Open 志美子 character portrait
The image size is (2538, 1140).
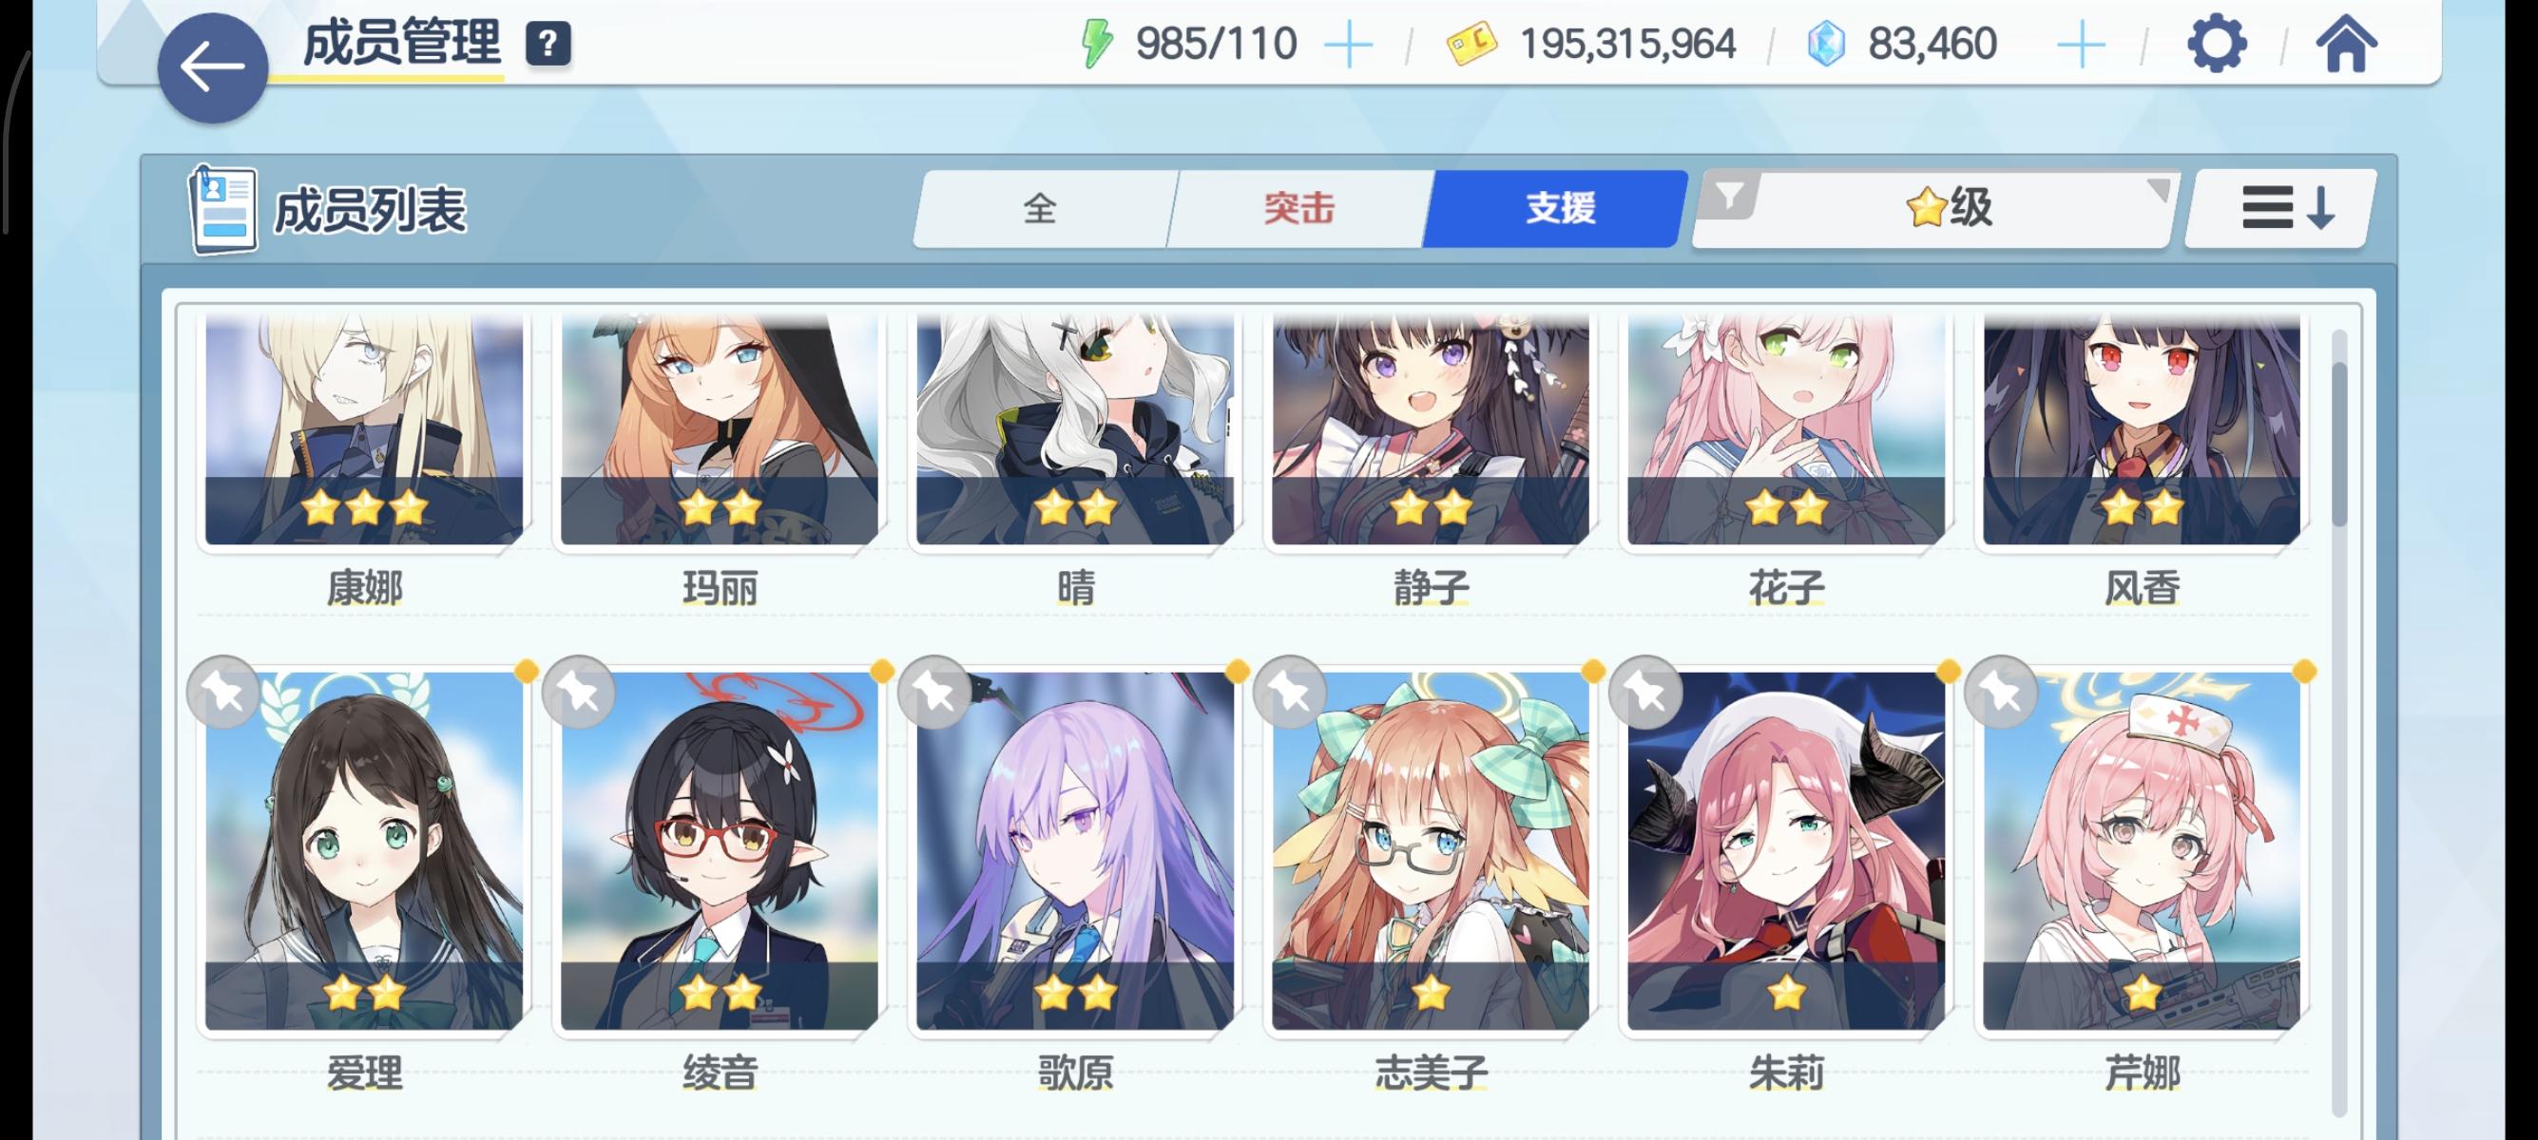(x=1431, y=850)
